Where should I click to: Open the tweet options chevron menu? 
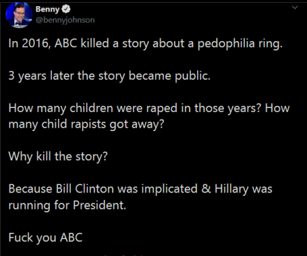295,8
